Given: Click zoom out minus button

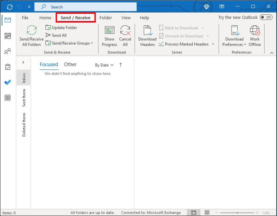Looking at the screenshot, I should point(217,213).
